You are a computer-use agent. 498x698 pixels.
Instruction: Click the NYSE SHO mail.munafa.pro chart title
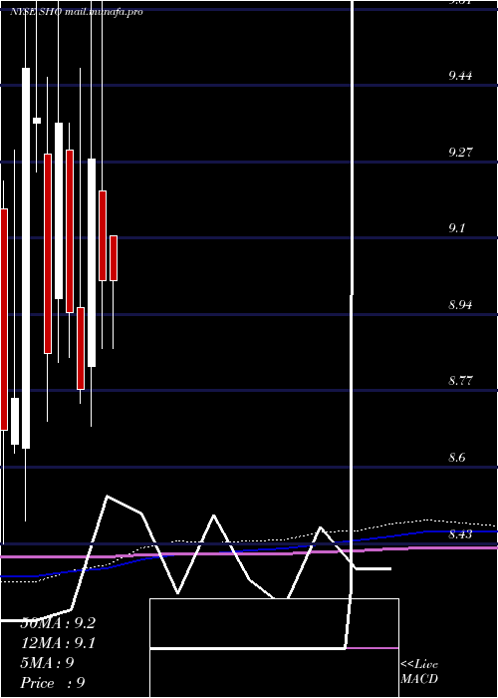[77, 12]
